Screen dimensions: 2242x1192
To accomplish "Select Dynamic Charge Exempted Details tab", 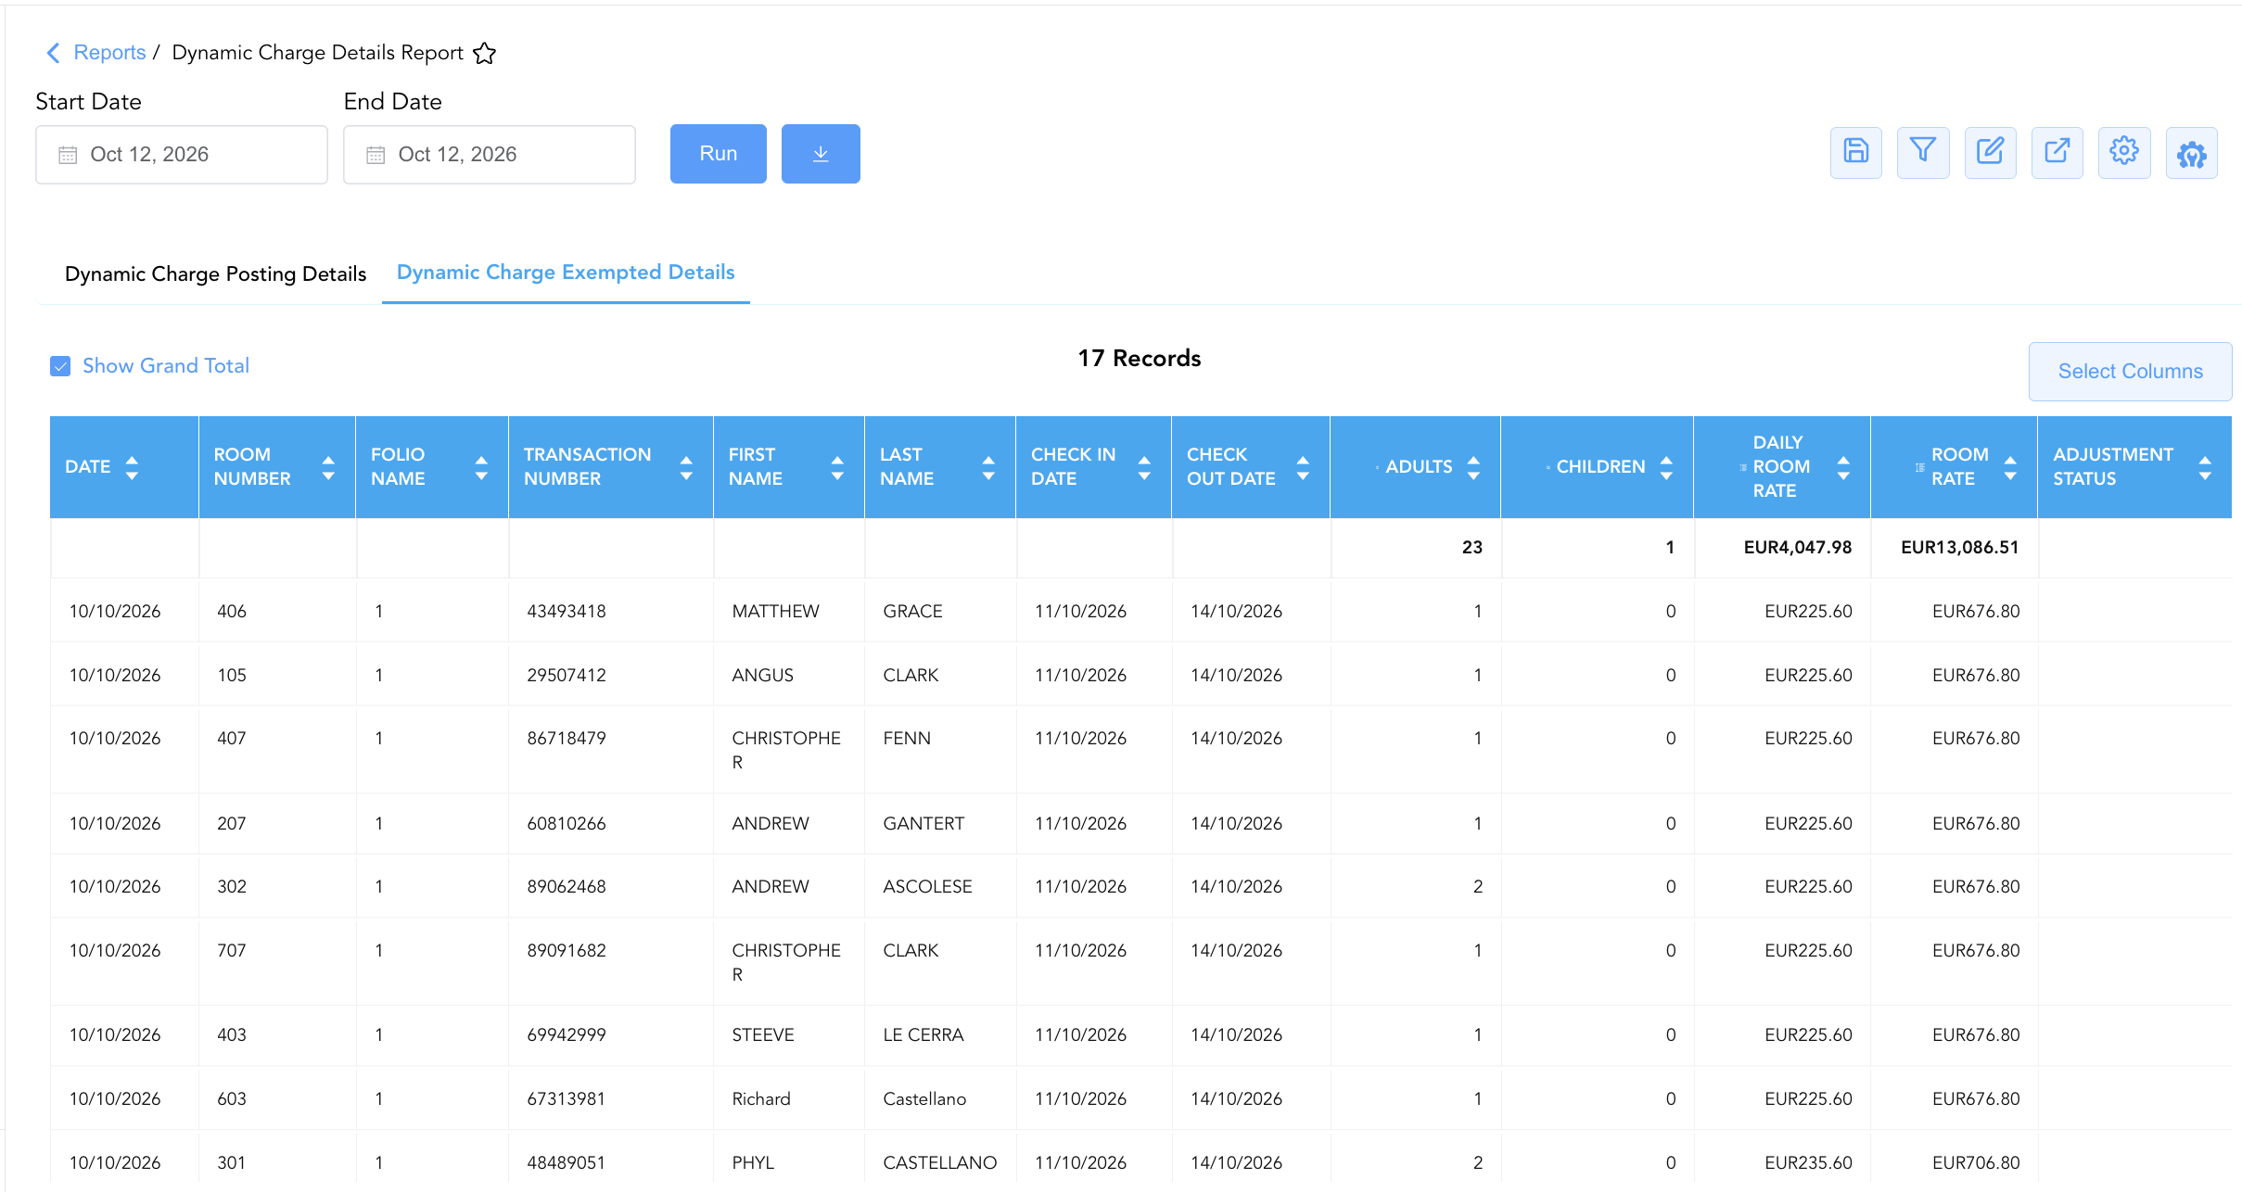I will 566,273.
